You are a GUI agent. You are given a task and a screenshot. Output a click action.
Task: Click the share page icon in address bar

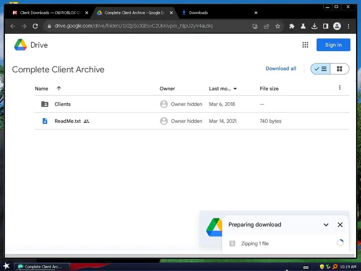point(267,26)
